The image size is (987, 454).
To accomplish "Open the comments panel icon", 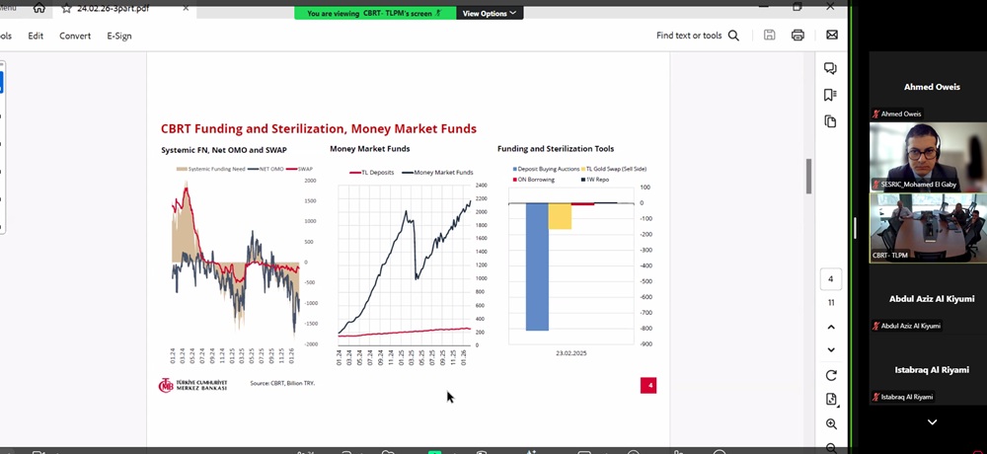I will [x=830, y=69].
